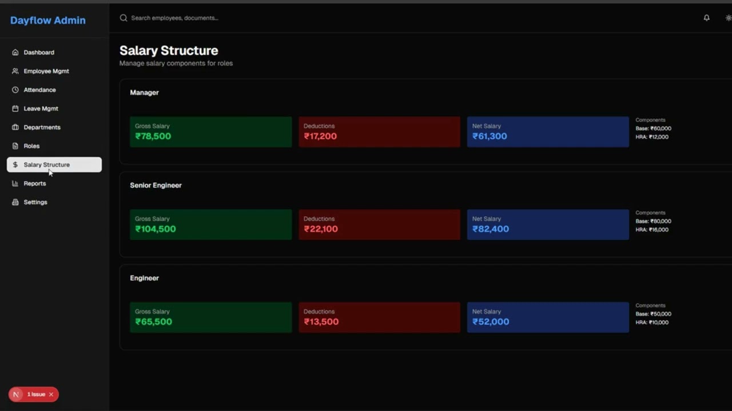Image resolution: width=732 pixels, height=411 pixels.
Task: Click the Attendance clock icon
Action: pos(15,90)
